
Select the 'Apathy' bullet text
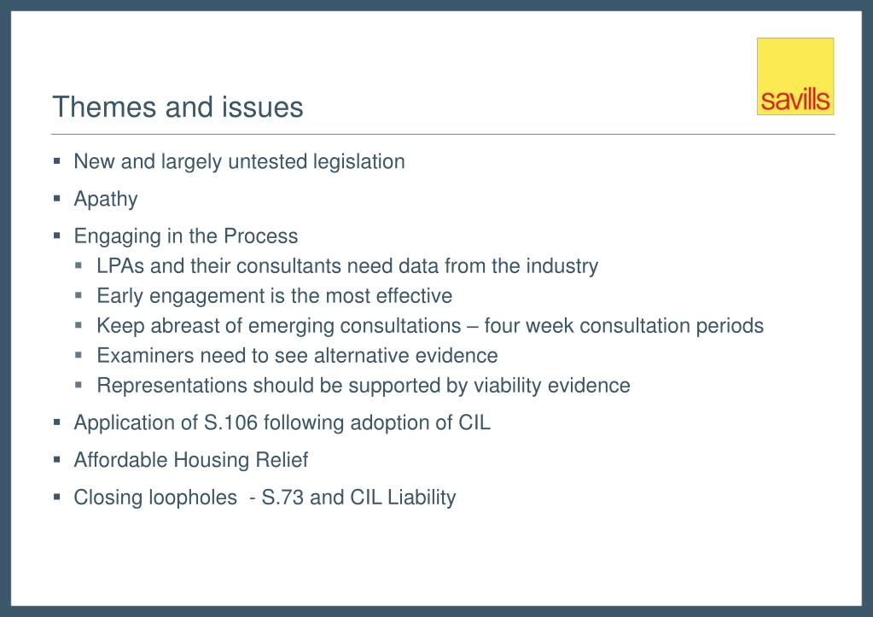[x=106, y=200]
